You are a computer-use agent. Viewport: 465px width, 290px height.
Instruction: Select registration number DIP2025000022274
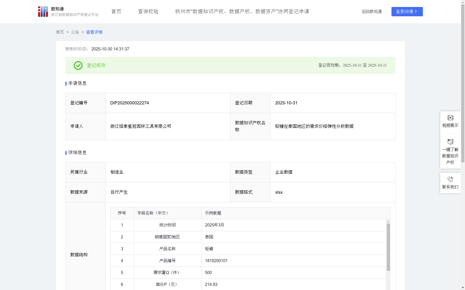130,103
